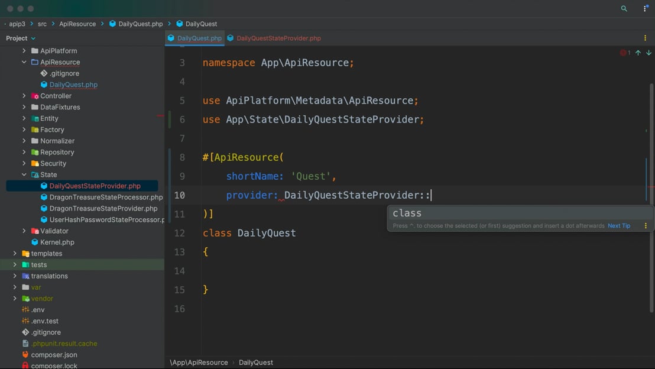Open the main toolbar more-options menu

click(x=645, y=9)
